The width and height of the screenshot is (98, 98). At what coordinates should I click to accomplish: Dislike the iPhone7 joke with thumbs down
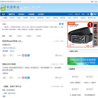[11, 55]
